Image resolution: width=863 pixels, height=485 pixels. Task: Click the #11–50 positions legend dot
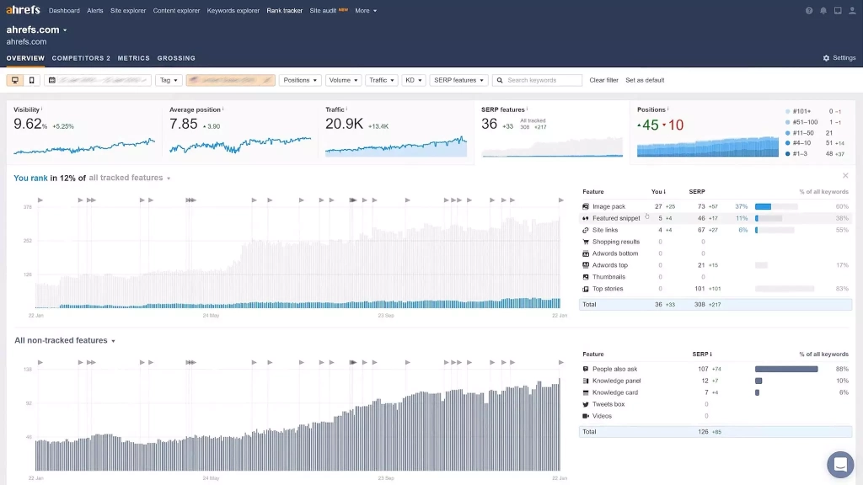pyautogui.click(x=788, y=133)
